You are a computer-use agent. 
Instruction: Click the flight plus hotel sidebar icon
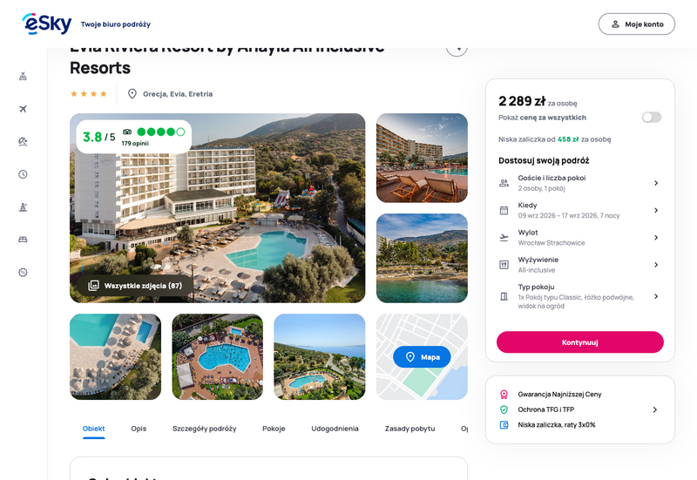[24, 77]
